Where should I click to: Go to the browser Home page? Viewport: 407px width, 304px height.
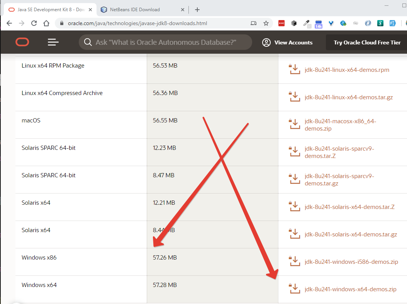pos(46,23)
